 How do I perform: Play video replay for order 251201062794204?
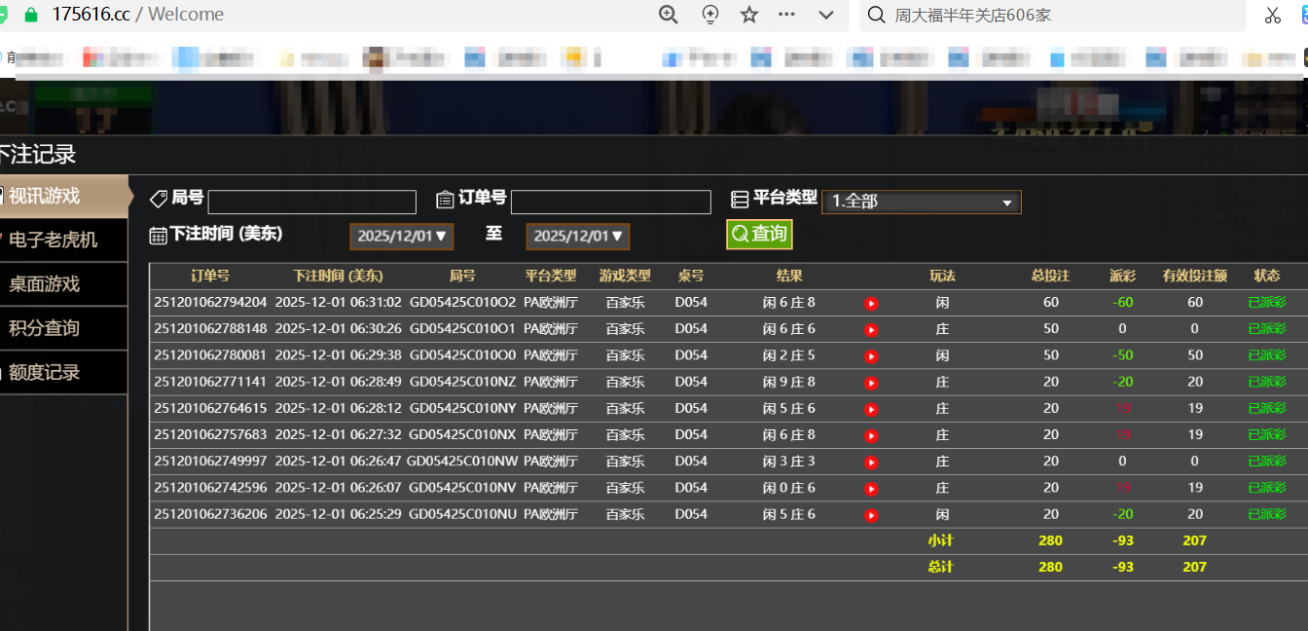(871, 304)
